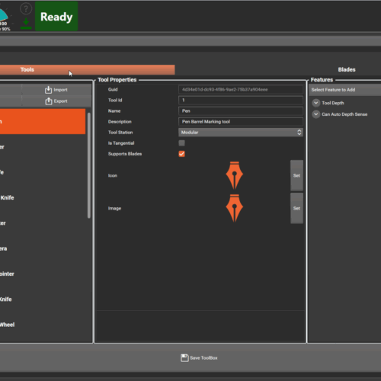The image size is (381, 381).
Task: Click the Import icon
Action: click(48, 90)
